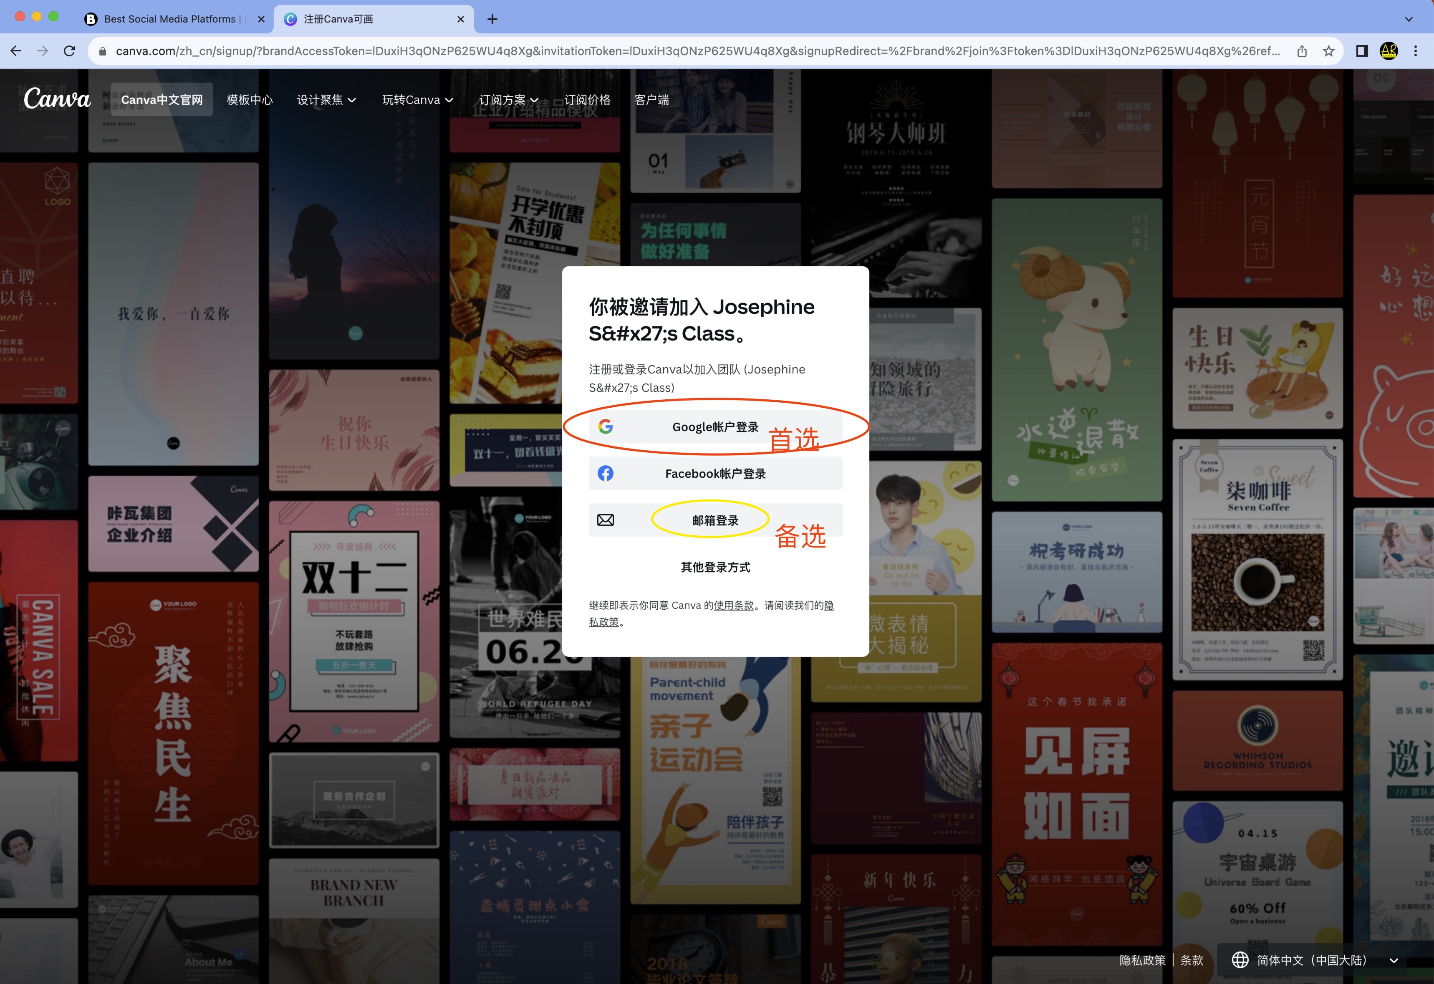Bookmark this page with the star icon
Image resolution: width=1434 pixels, height=984 pixels.
[1328, 51]
